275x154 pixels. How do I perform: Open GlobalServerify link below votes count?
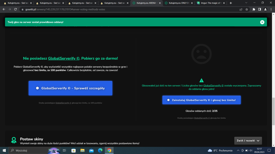pos(202,118)
